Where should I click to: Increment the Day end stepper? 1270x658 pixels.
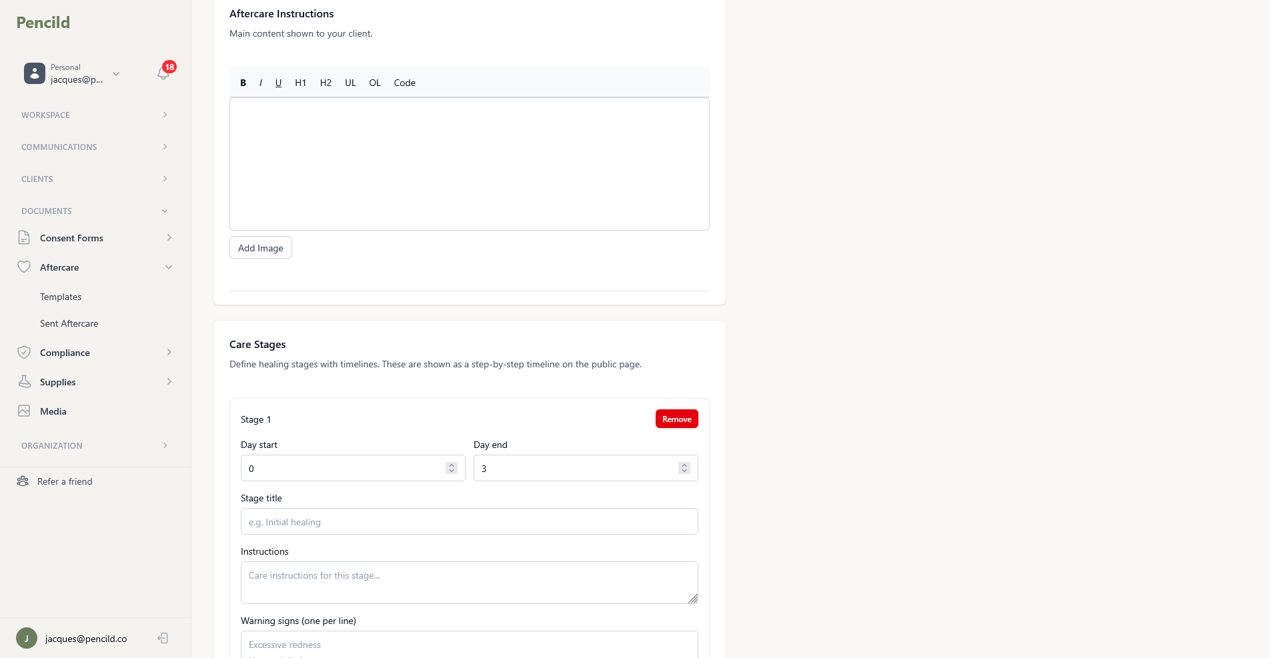click(x=684, y=465)
